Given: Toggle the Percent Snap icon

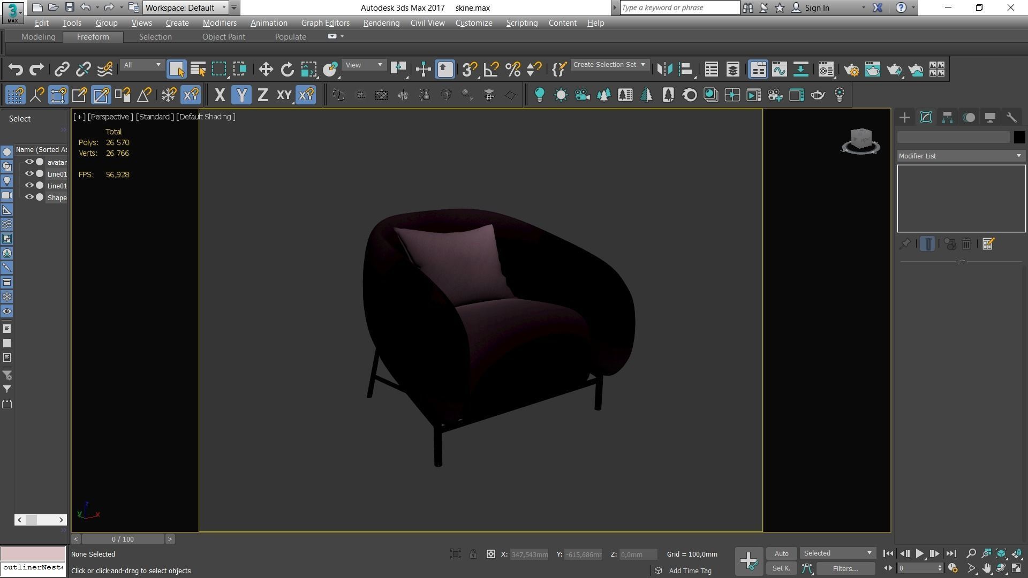Looking at the screenshot, I should pos(512,70).
